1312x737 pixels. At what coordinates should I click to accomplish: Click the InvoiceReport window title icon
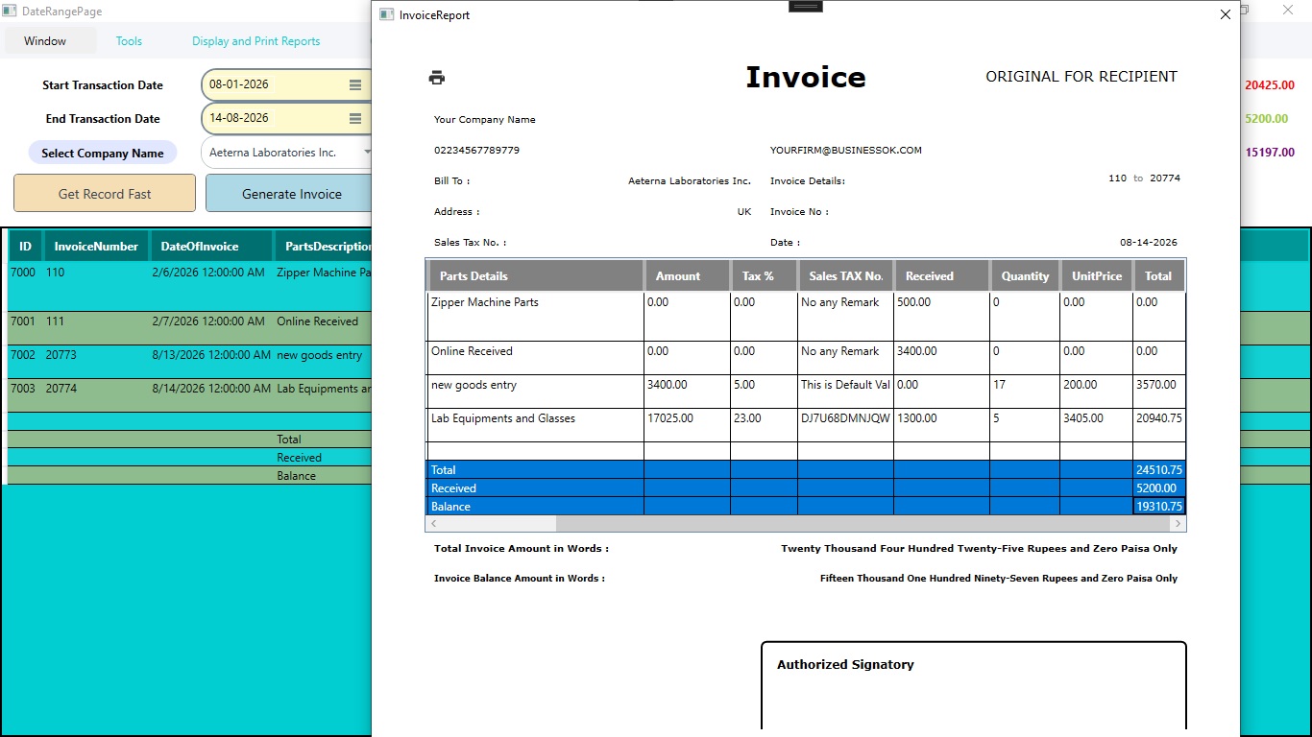pyautogui.click(x=386, y=14)
